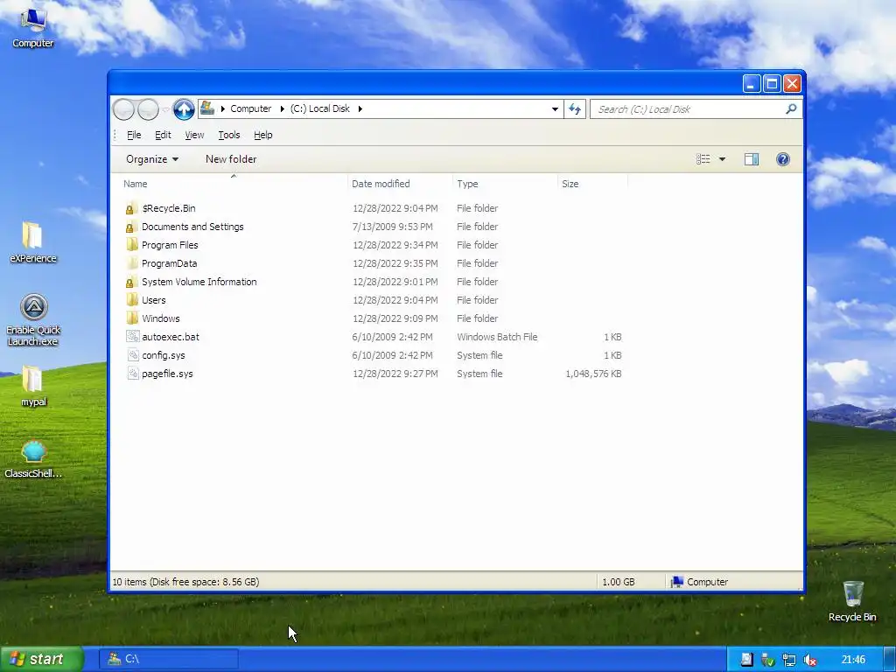Select the eXPerience desktop folder
This screenshot has width=896, height=672.
tap(33, 242)
